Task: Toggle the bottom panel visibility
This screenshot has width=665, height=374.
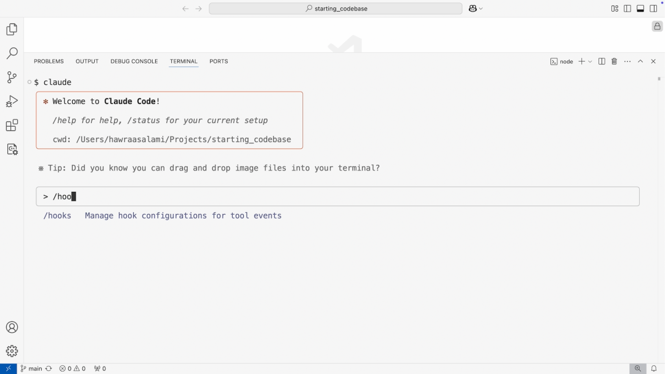Action: pos(640,9)
